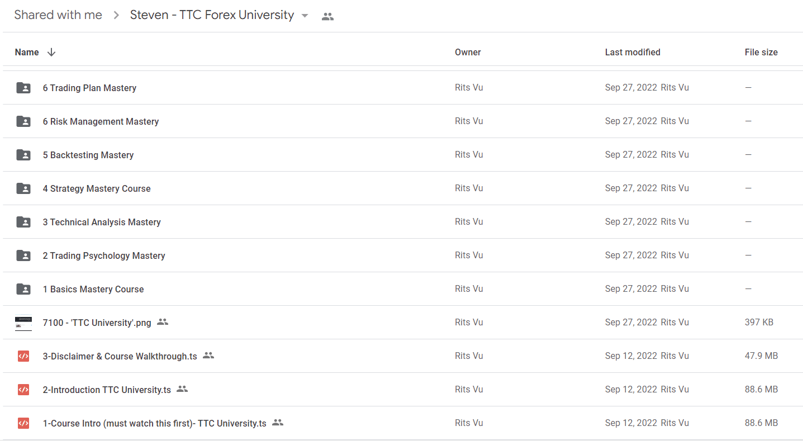Click the folder icon for 6 Risk Management Mastery
803x445 pixels.
tap(23, 121)
